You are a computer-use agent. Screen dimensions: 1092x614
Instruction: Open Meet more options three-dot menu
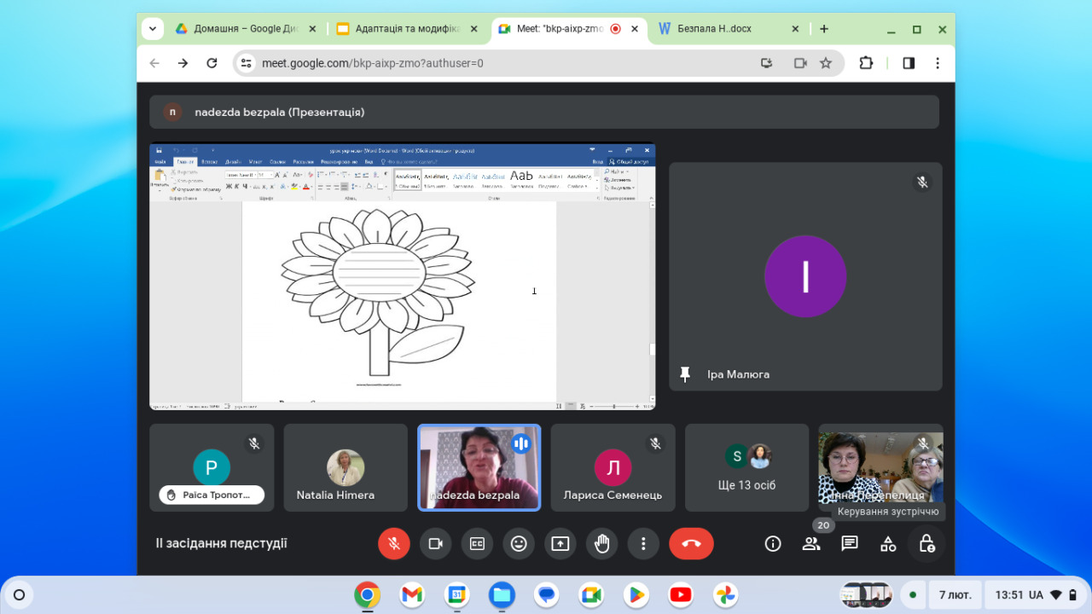643,543
